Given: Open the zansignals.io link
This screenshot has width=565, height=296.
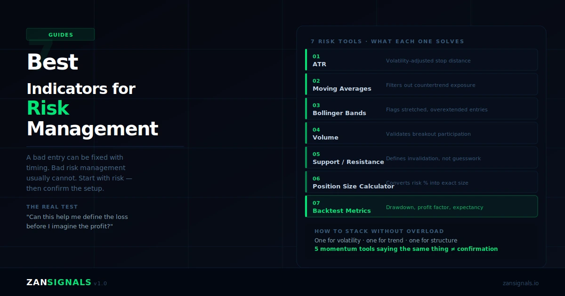Looking at the screenshot, I should 521,283.
